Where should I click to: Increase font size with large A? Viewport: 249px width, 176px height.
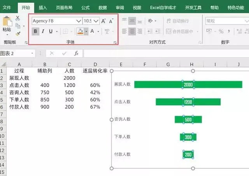point(103,21)
